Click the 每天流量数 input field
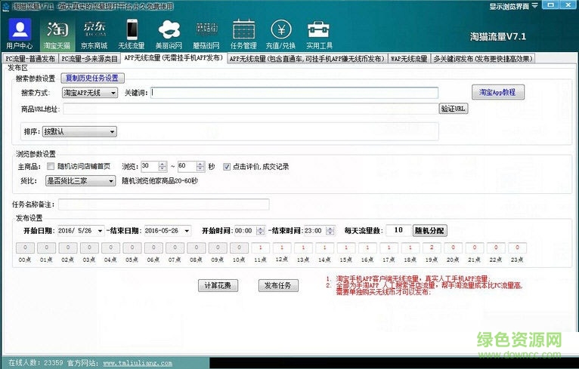 click(398, 230)
